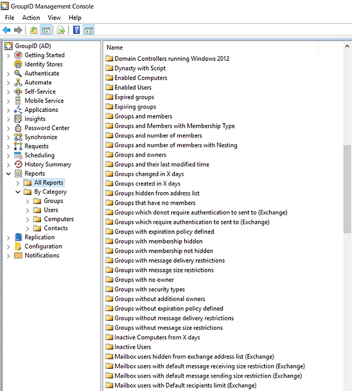
Task: Select the Inactive Users report
Action: tap(133, 347)
